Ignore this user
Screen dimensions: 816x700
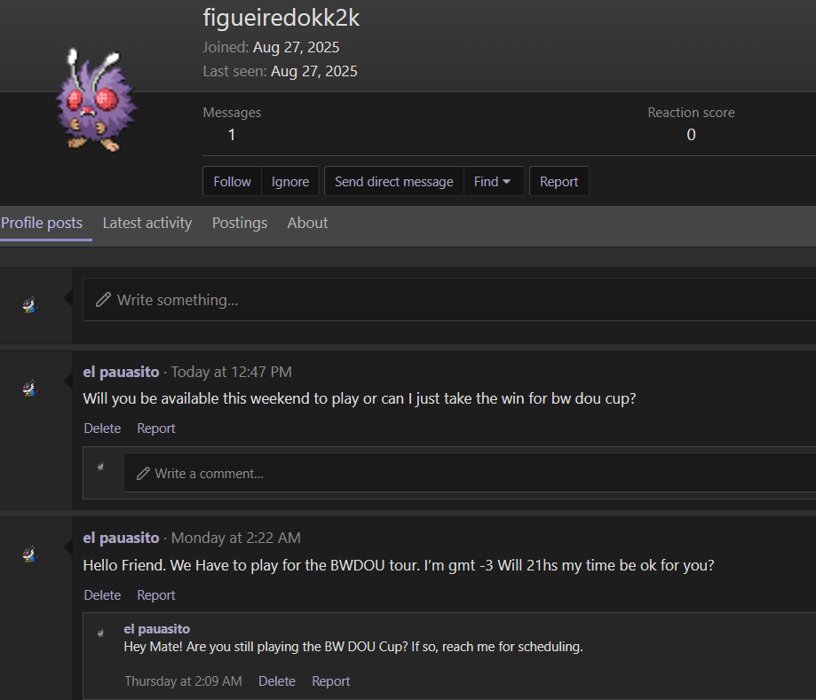tap(289, 182)
